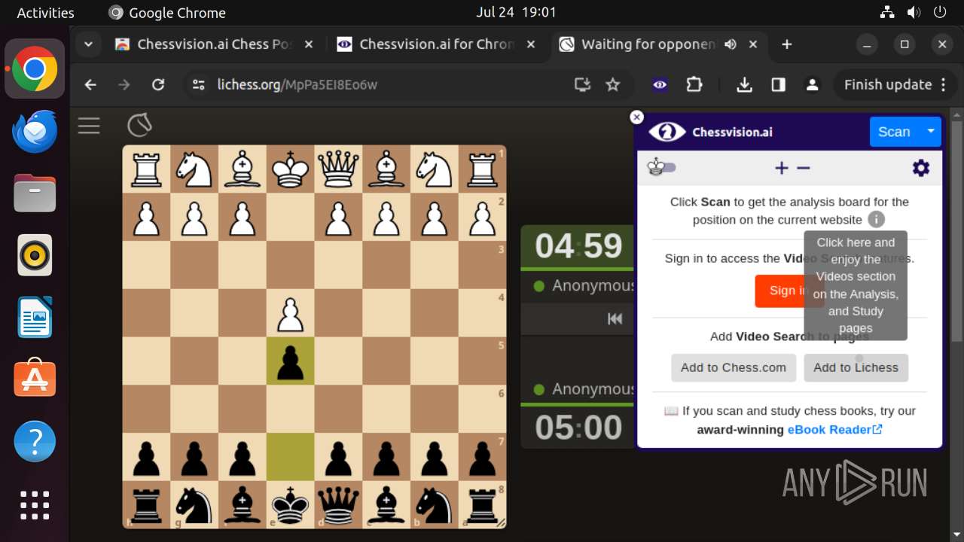
Task: Close the Chessvision.ai popup
Action: click(636, 117)
